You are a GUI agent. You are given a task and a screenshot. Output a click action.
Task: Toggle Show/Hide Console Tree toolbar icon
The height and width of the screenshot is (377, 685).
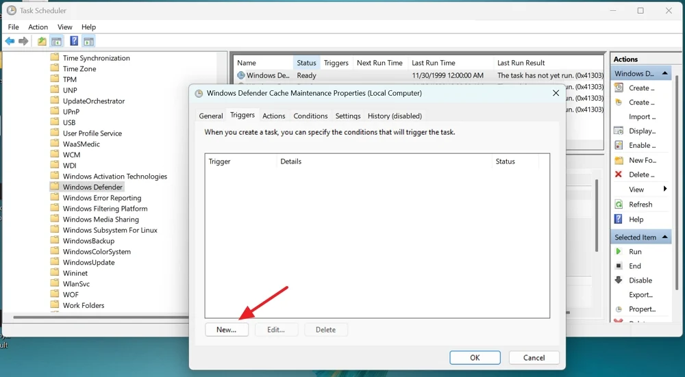(56, 42)
